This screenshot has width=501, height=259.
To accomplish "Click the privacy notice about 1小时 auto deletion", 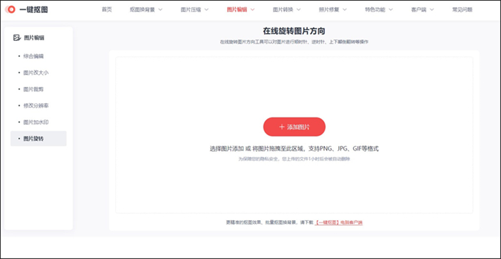I will [294, 158].
